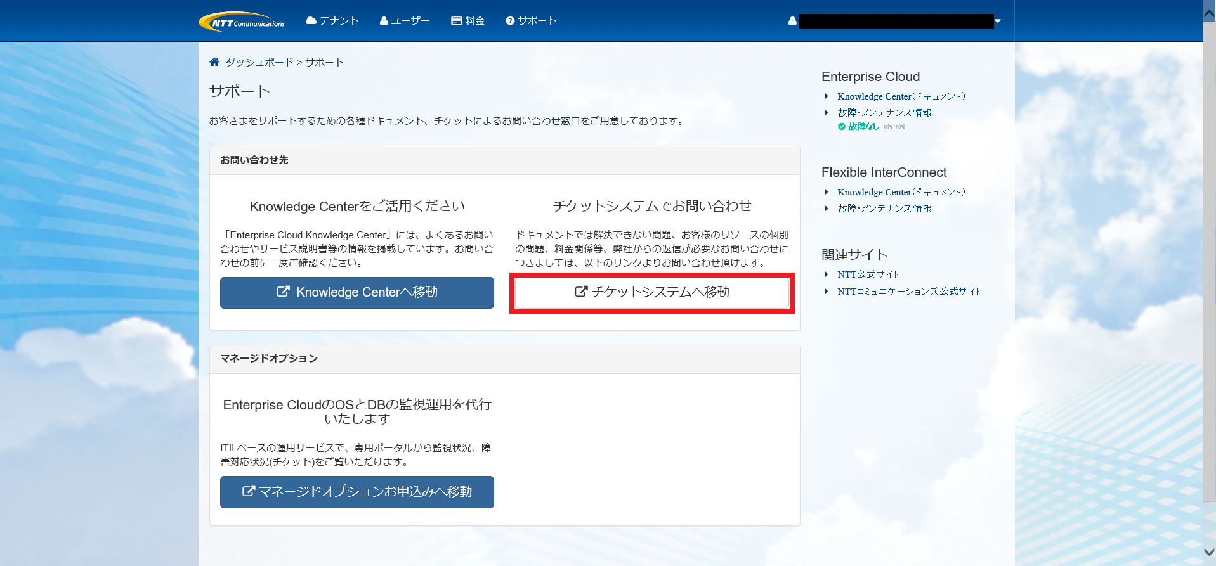Open Flexible InterConnect 故障・メンテナンス情報 link

pyautogui.click(x=884, y=208)
